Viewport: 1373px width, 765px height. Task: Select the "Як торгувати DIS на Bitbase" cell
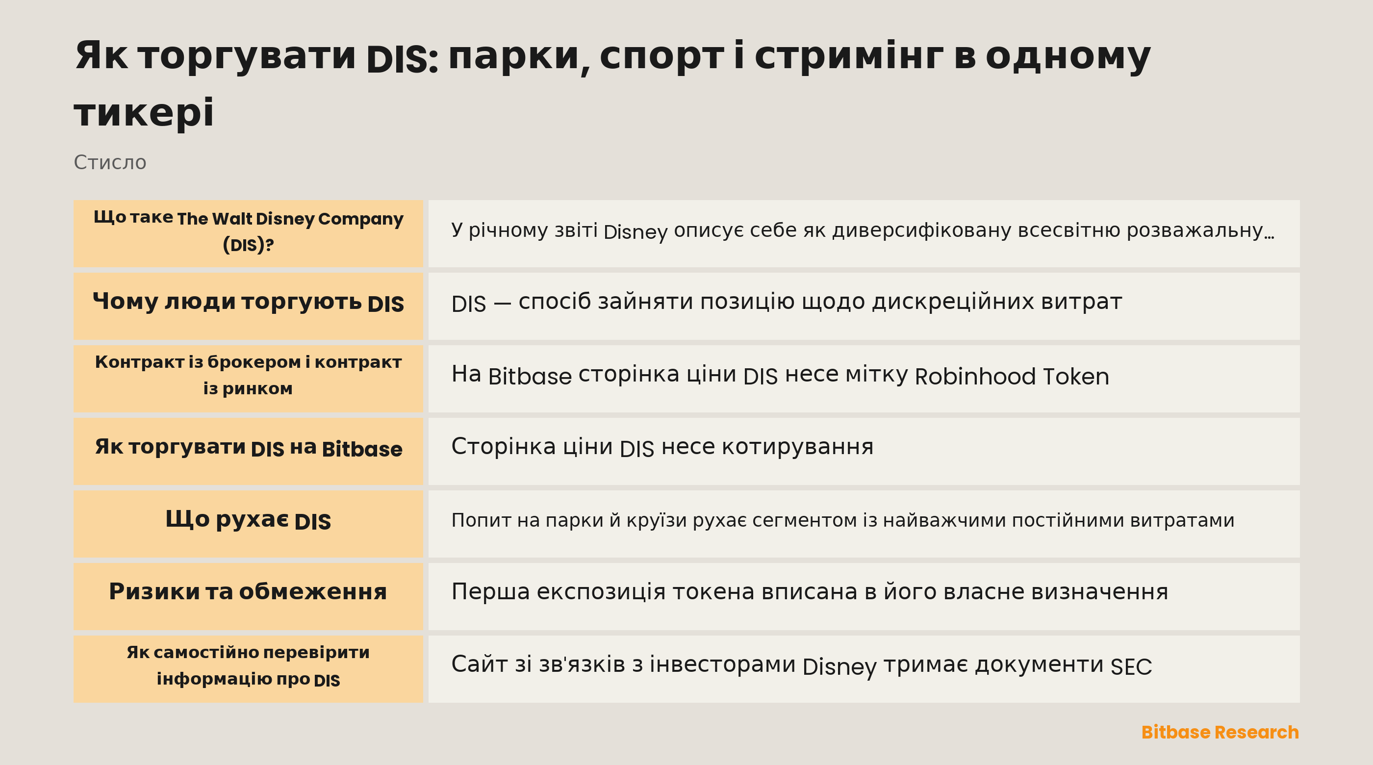[x=248, y=451]
